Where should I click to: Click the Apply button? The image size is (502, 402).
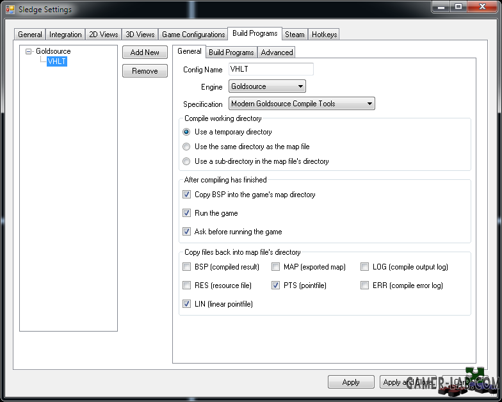pos(351,382)
